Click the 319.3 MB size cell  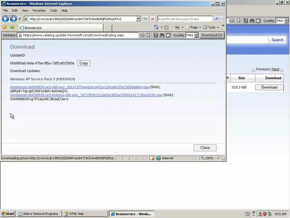coord(239,87)
